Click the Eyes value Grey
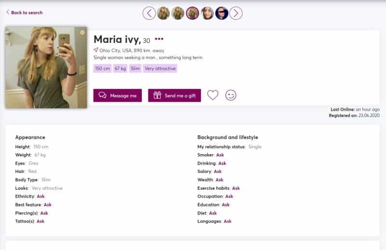Viewport: 386px width, 250px height. 33,163
